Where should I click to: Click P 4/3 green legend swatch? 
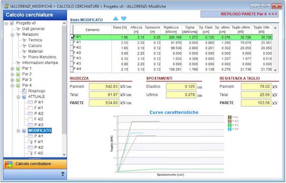tap(230, 125)
